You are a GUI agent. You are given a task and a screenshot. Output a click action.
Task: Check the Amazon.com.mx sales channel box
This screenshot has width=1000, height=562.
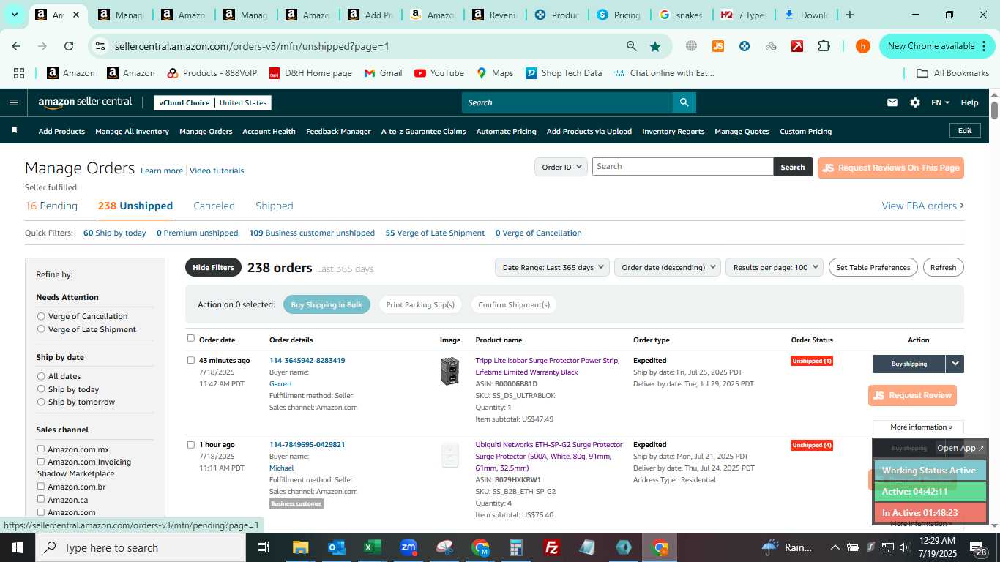41,449
